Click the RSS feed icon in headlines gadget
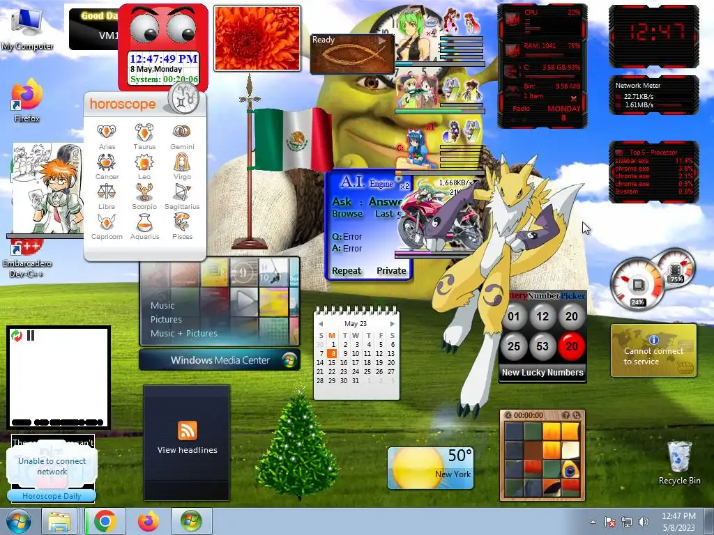The height and width of the screenshot is (535, 714). [x=187, y=431]
